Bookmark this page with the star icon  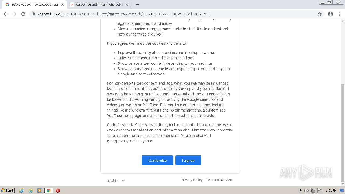320,14
